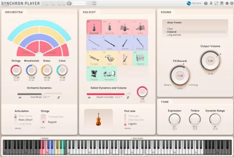Pick the Clarinet instrument tile
234x157 pixels.
click(125, 43)
